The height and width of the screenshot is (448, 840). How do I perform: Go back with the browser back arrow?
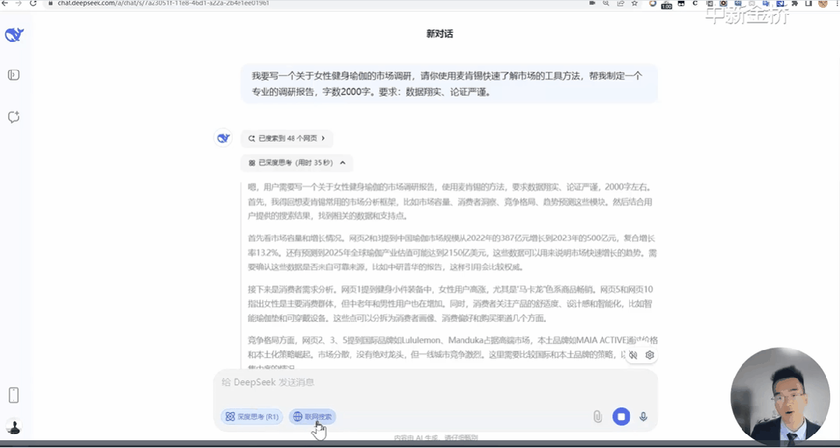pos(5,2)
